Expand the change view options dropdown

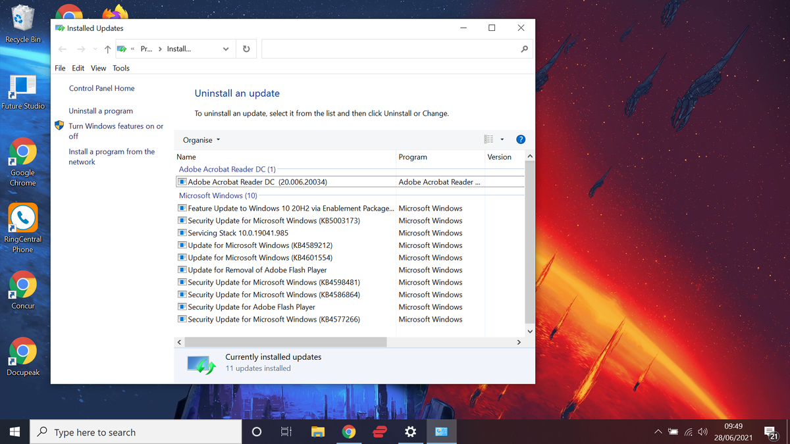pos(502,139)
